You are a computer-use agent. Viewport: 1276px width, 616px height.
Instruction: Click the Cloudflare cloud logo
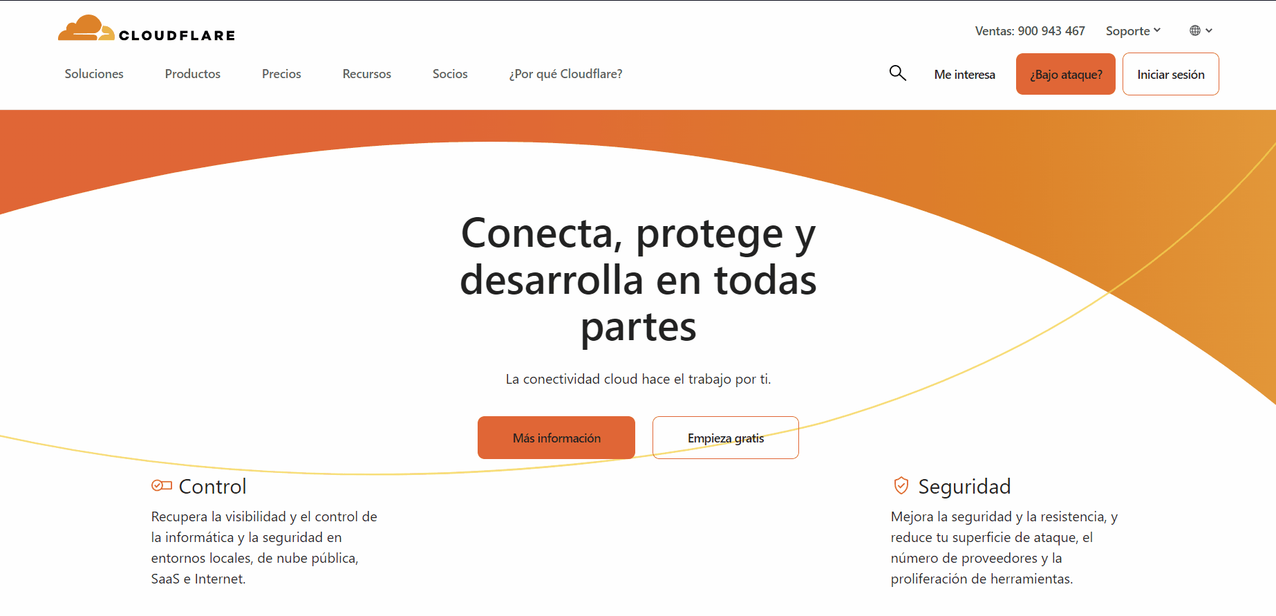[x=86, y=29]
